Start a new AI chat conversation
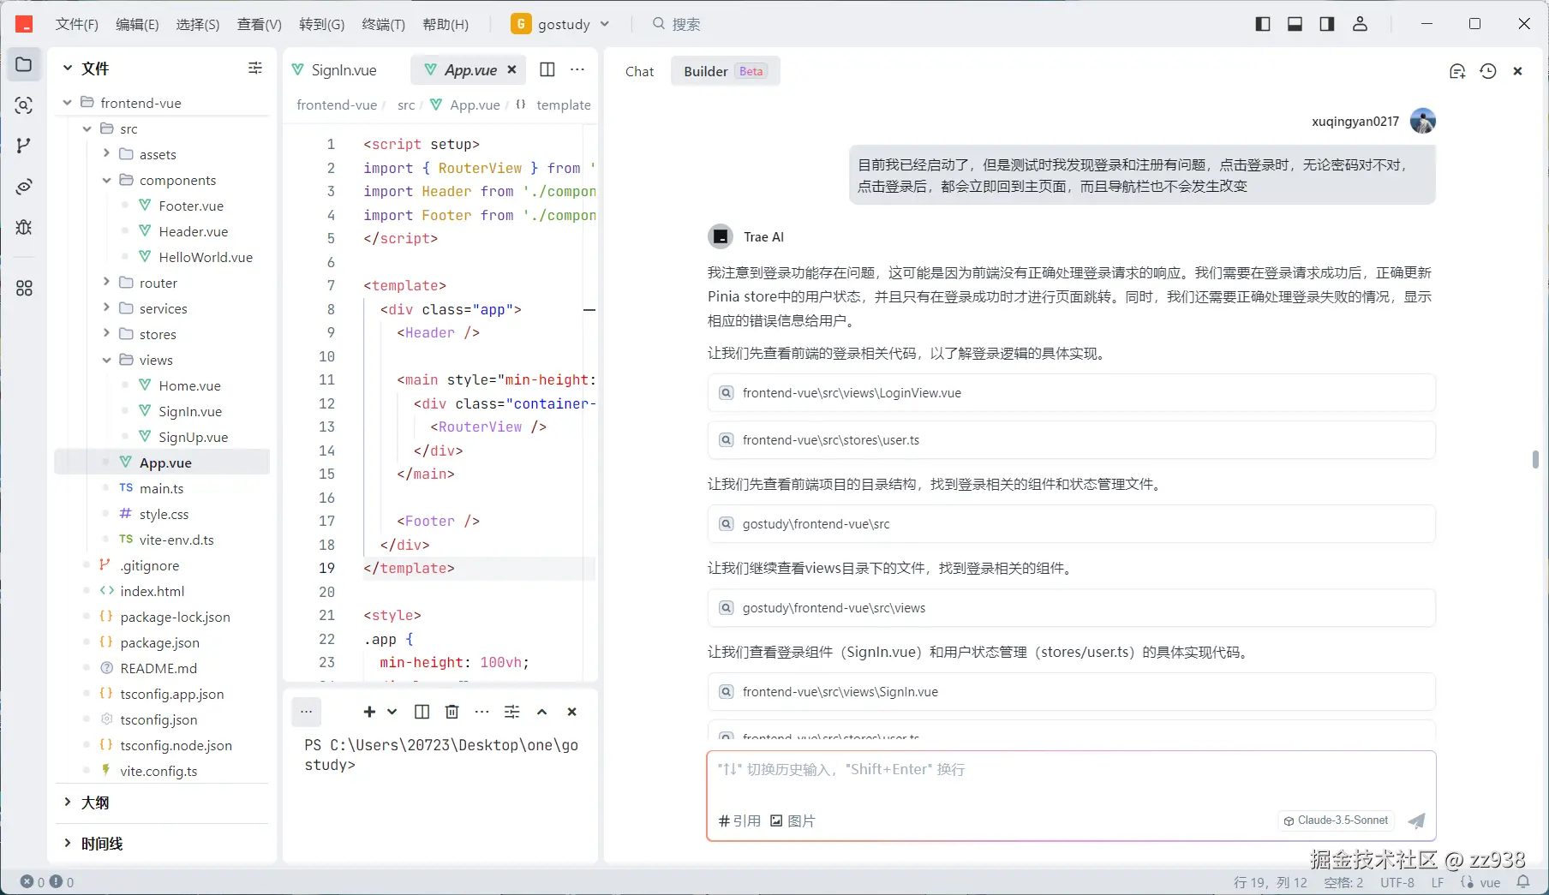The image size is (1549, 895). [1457, 71]
